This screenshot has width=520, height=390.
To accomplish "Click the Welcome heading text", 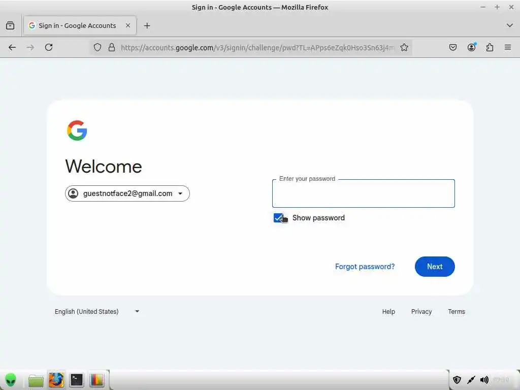I will 104,166.
